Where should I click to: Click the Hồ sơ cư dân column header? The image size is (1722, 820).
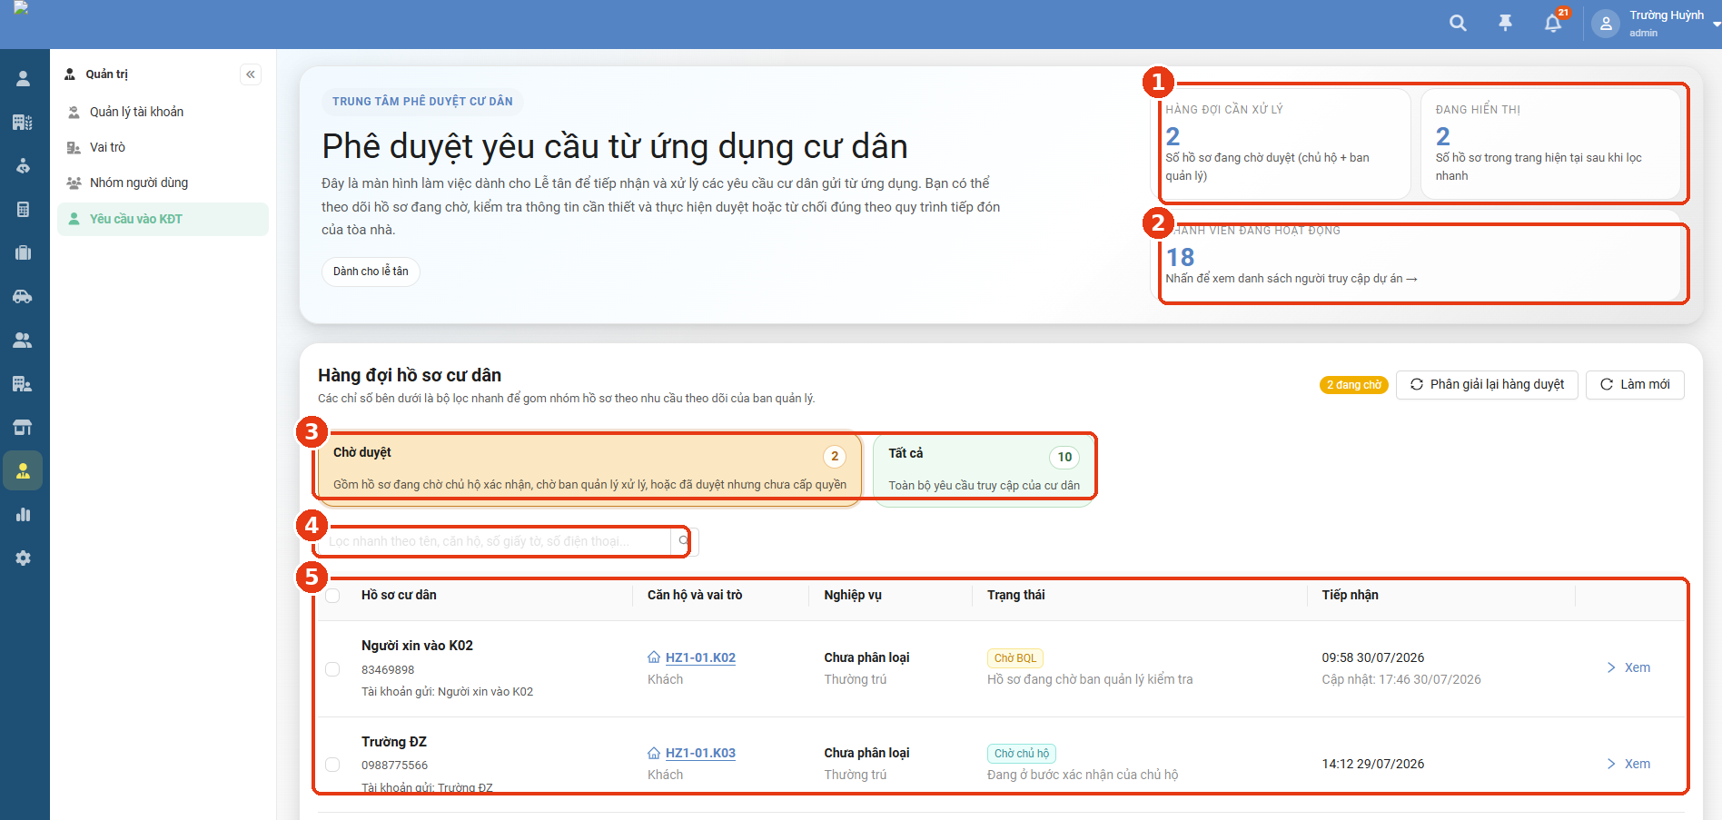(399, 595)
